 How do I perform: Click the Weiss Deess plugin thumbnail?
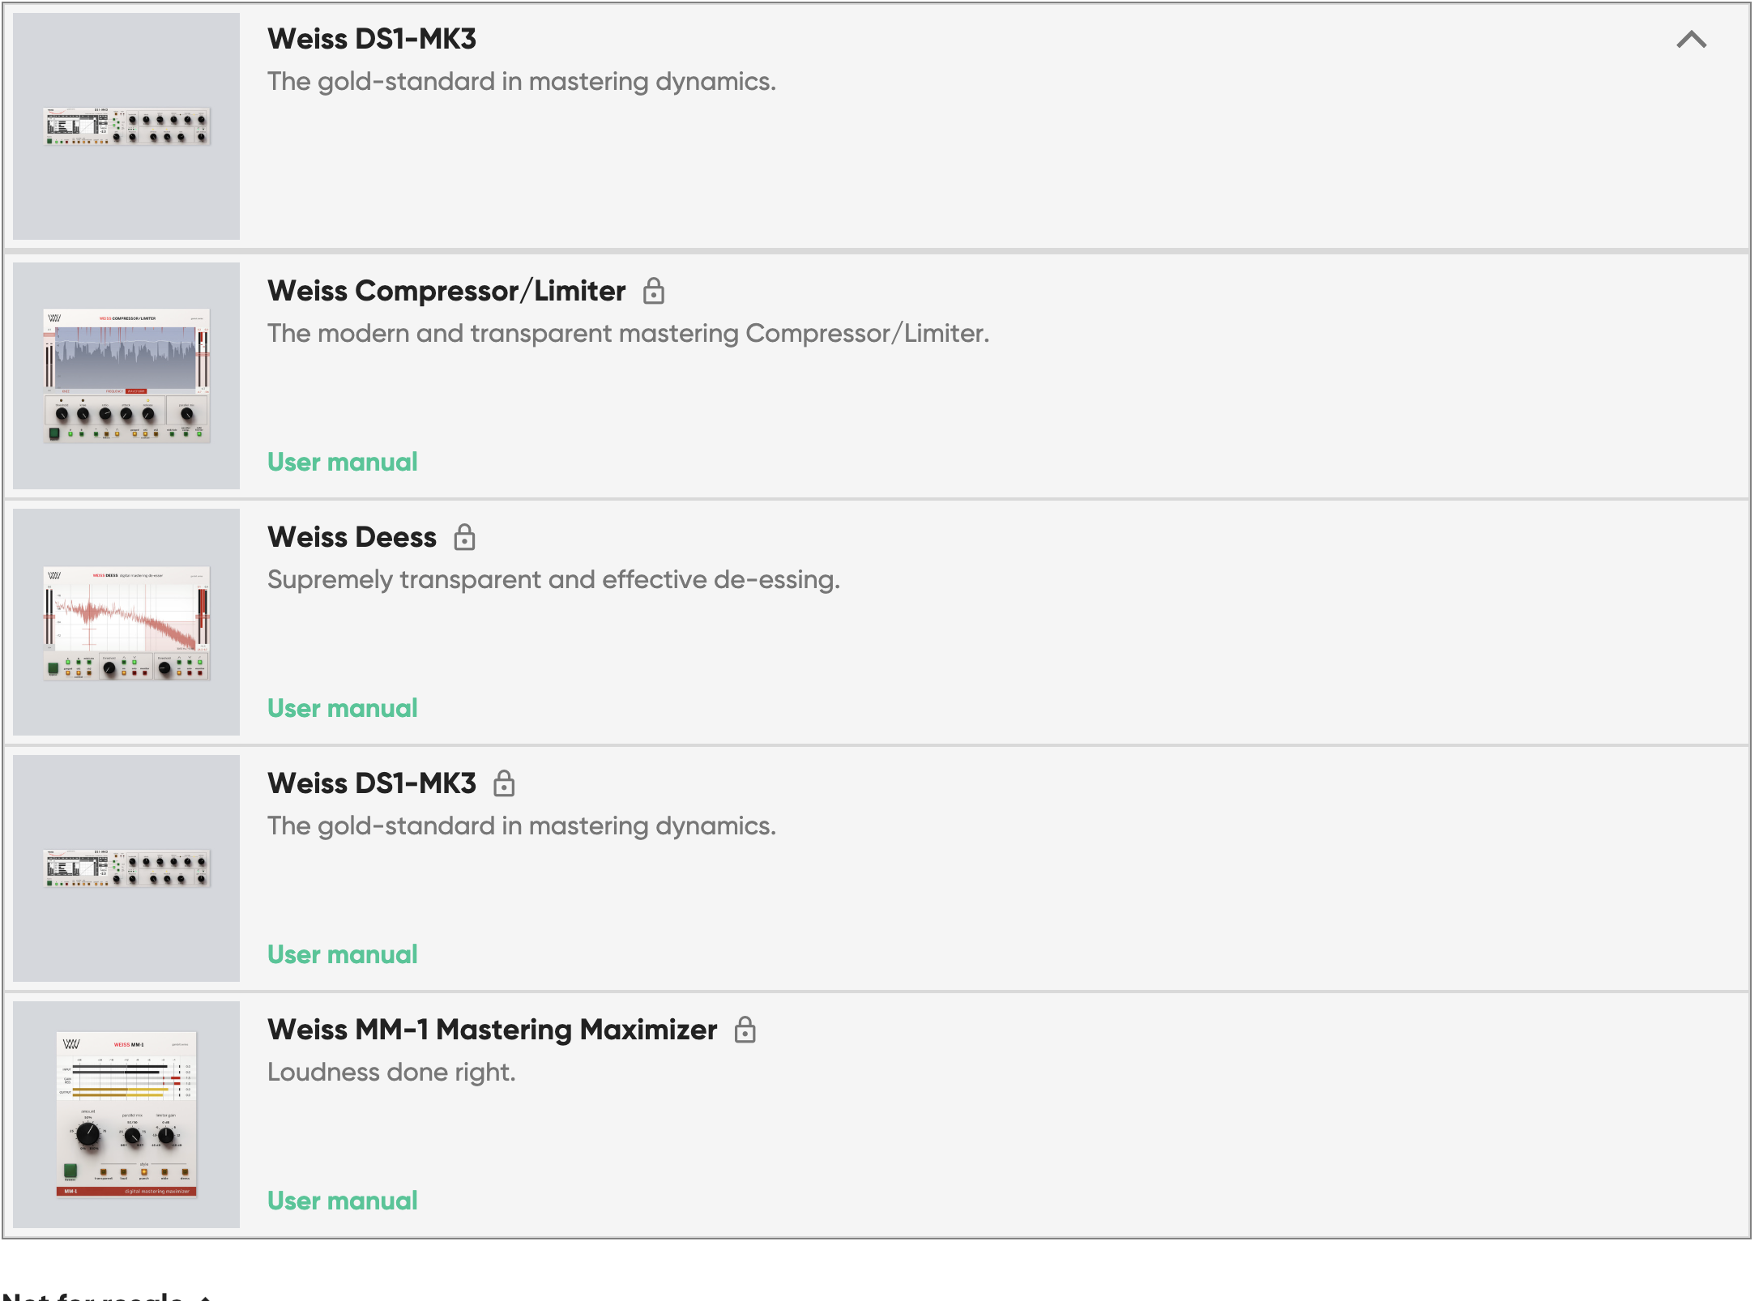click(126, 622)
